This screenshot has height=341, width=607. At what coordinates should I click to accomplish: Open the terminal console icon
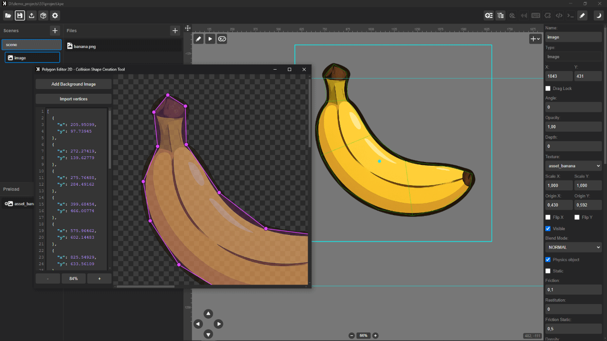pyautogui.click(x=571, y=16)
